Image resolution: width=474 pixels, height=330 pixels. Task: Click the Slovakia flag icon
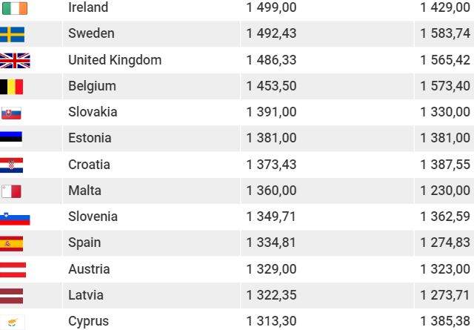[11, 113]
